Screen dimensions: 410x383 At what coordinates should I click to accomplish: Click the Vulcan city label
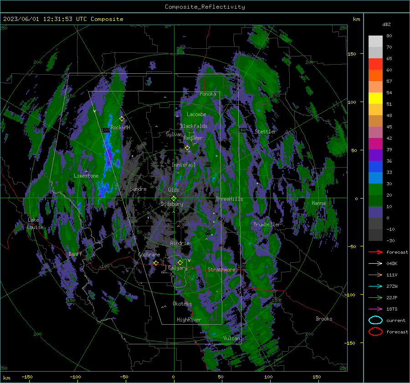(231, 338)
